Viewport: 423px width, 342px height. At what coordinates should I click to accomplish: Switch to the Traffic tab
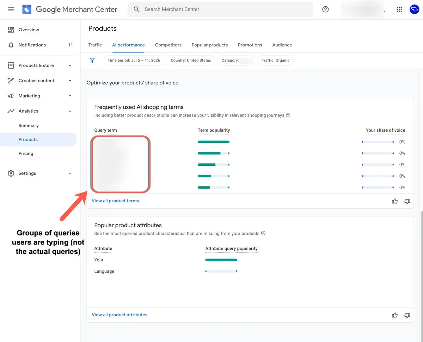click(95, 45)
